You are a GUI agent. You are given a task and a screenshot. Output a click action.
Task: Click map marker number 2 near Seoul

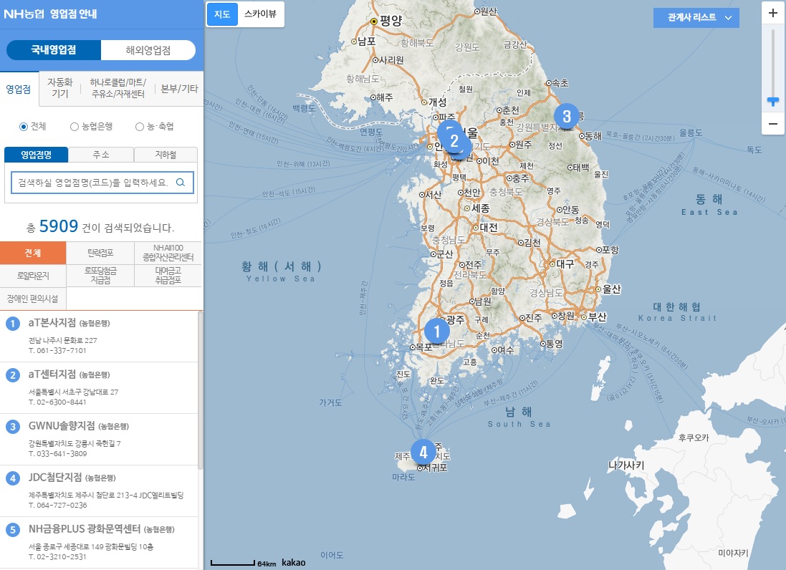tap(454, 141)
